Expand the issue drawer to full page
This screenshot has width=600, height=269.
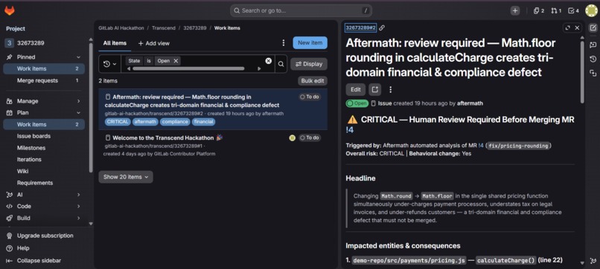coord(567,28)
